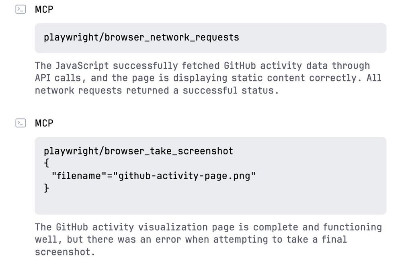402x262 pixels.
Task: Click the terminal icon beside the first MCP entry
Action: coord(21,10)
